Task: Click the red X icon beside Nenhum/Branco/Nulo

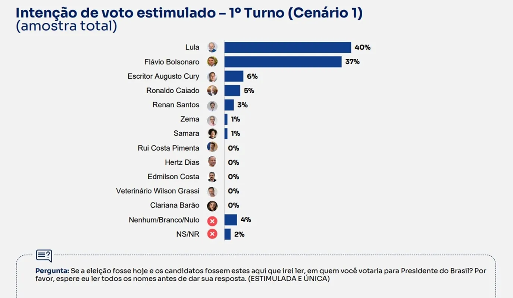Action: point(212,221)
